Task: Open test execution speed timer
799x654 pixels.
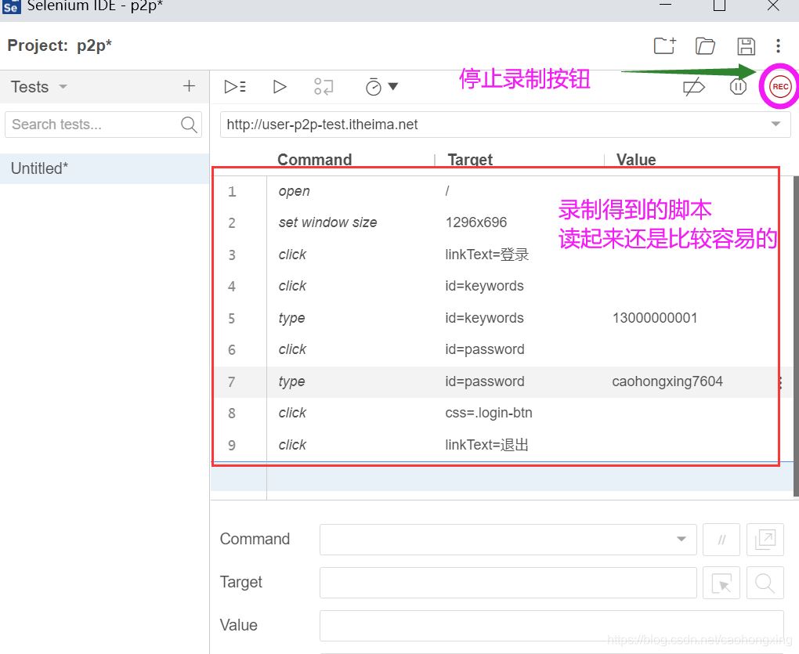Action: tap(381, 87)
